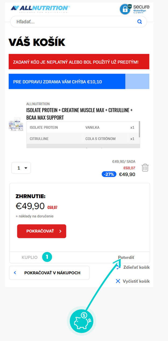Click the teal number 1 badge
The image size is (168, 341).
click(x=47, y=257)
